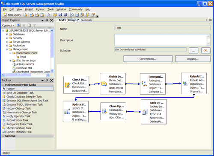Expand the Server Objects node
Viewport: 214px width, 156px height.
point(7,42)
